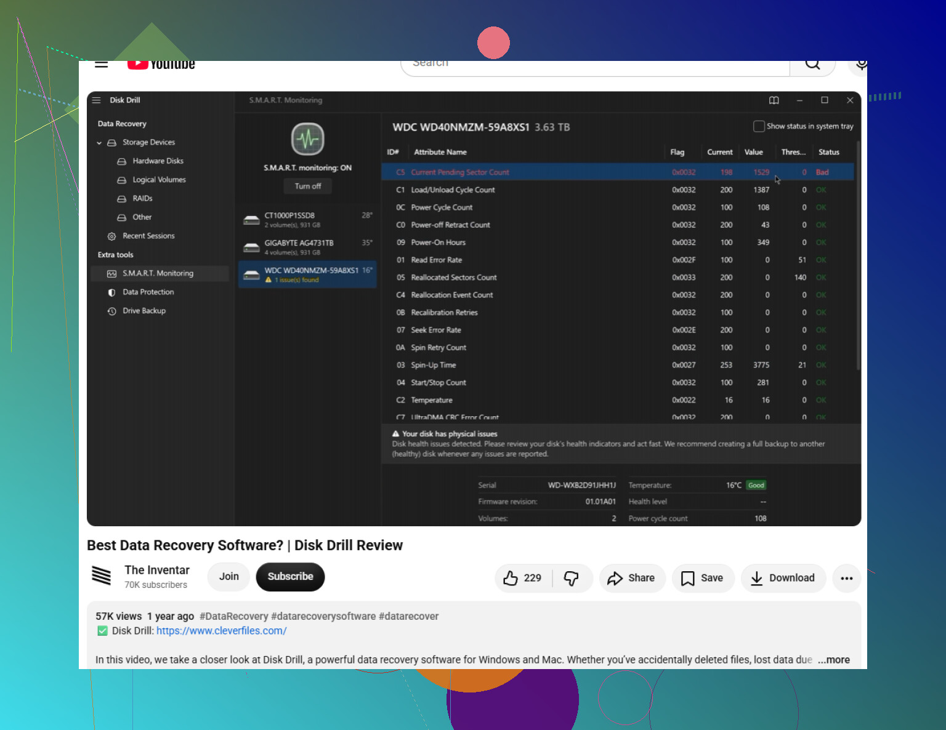Like the video with thumbs up
Viewport: 946px width, 730px height.
click(523, 578)
